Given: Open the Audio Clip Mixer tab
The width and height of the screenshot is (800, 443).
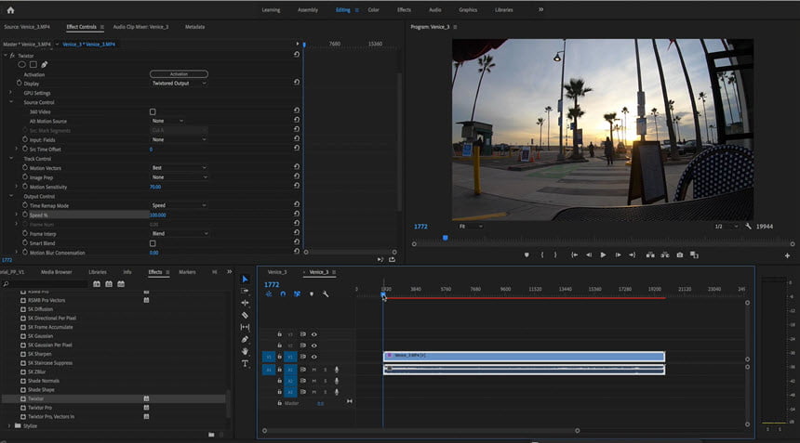Looking at the screenshot, I should pyautogui.click(x=140, y=27).
